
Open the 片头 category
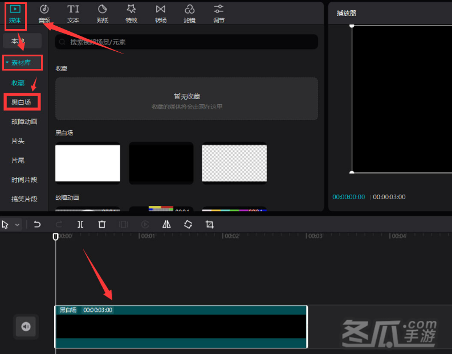(x=18, y=141)
